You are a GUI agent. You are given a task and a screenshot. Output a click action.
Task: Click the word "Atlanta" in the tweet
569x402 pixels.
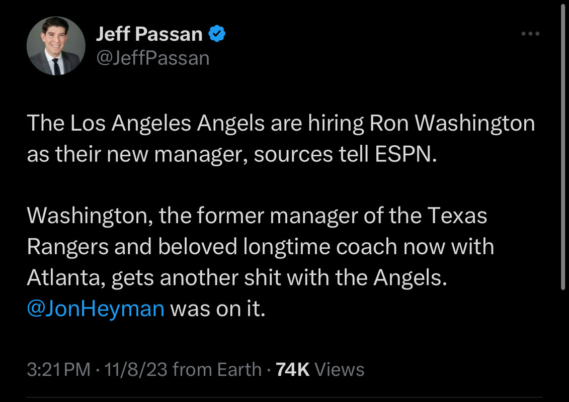point(65,278)
